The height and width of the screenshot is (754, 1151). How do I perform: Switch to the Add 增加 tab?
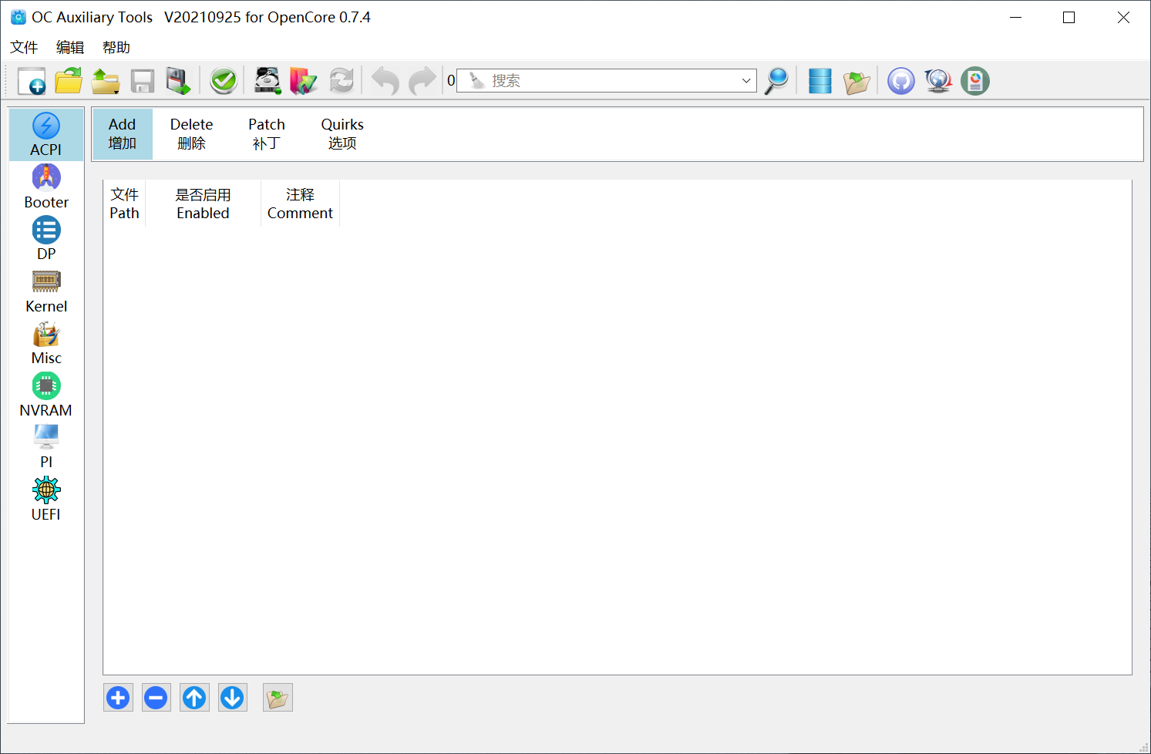click(123, 133)
